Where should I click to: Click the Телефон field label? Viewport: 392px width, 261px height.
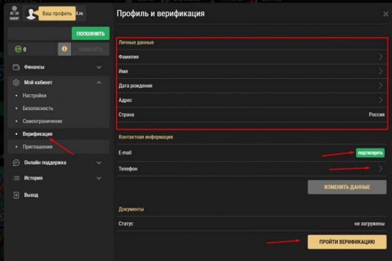coord(128,169)
